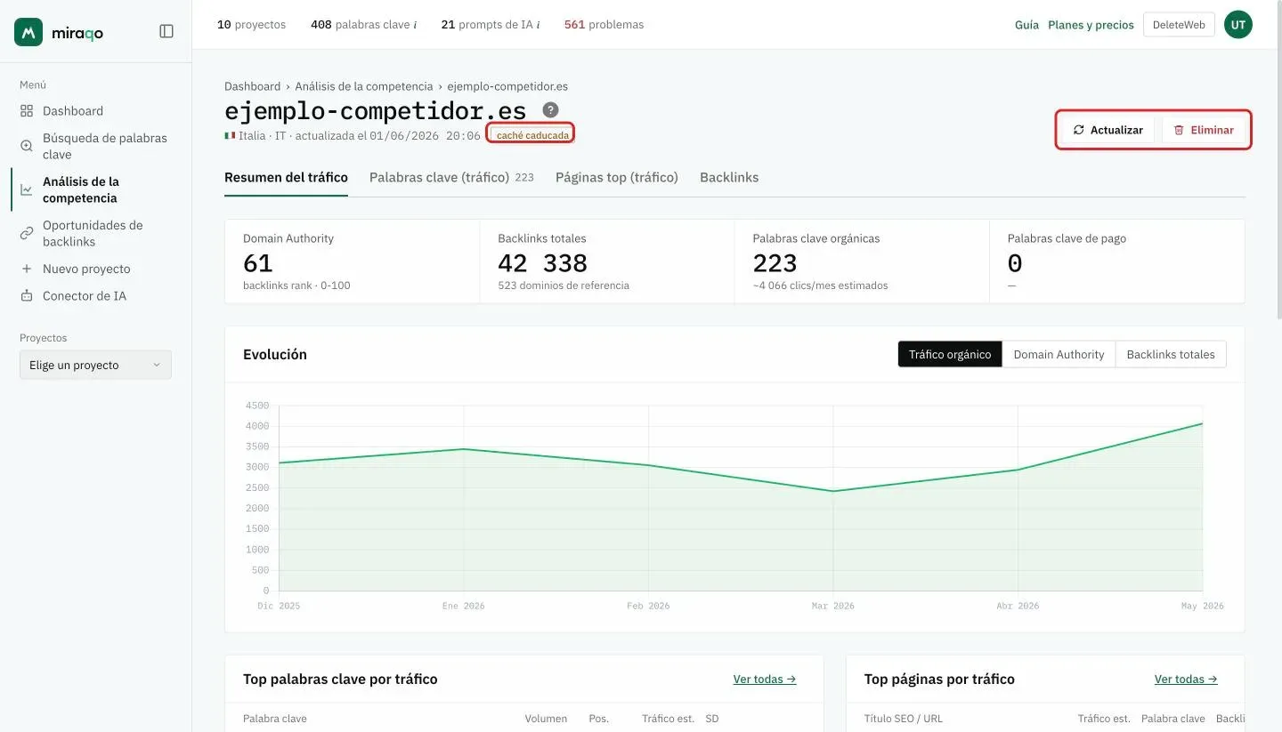Click the plus icon for Nuevo proyecto

27,269
